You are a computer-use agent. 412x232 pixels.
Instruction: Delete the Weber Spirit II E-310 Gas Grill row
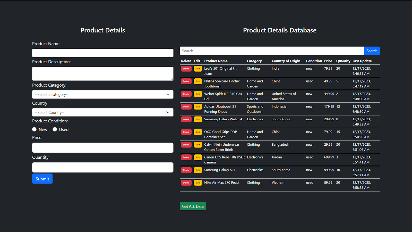click(x=186, y=94)
